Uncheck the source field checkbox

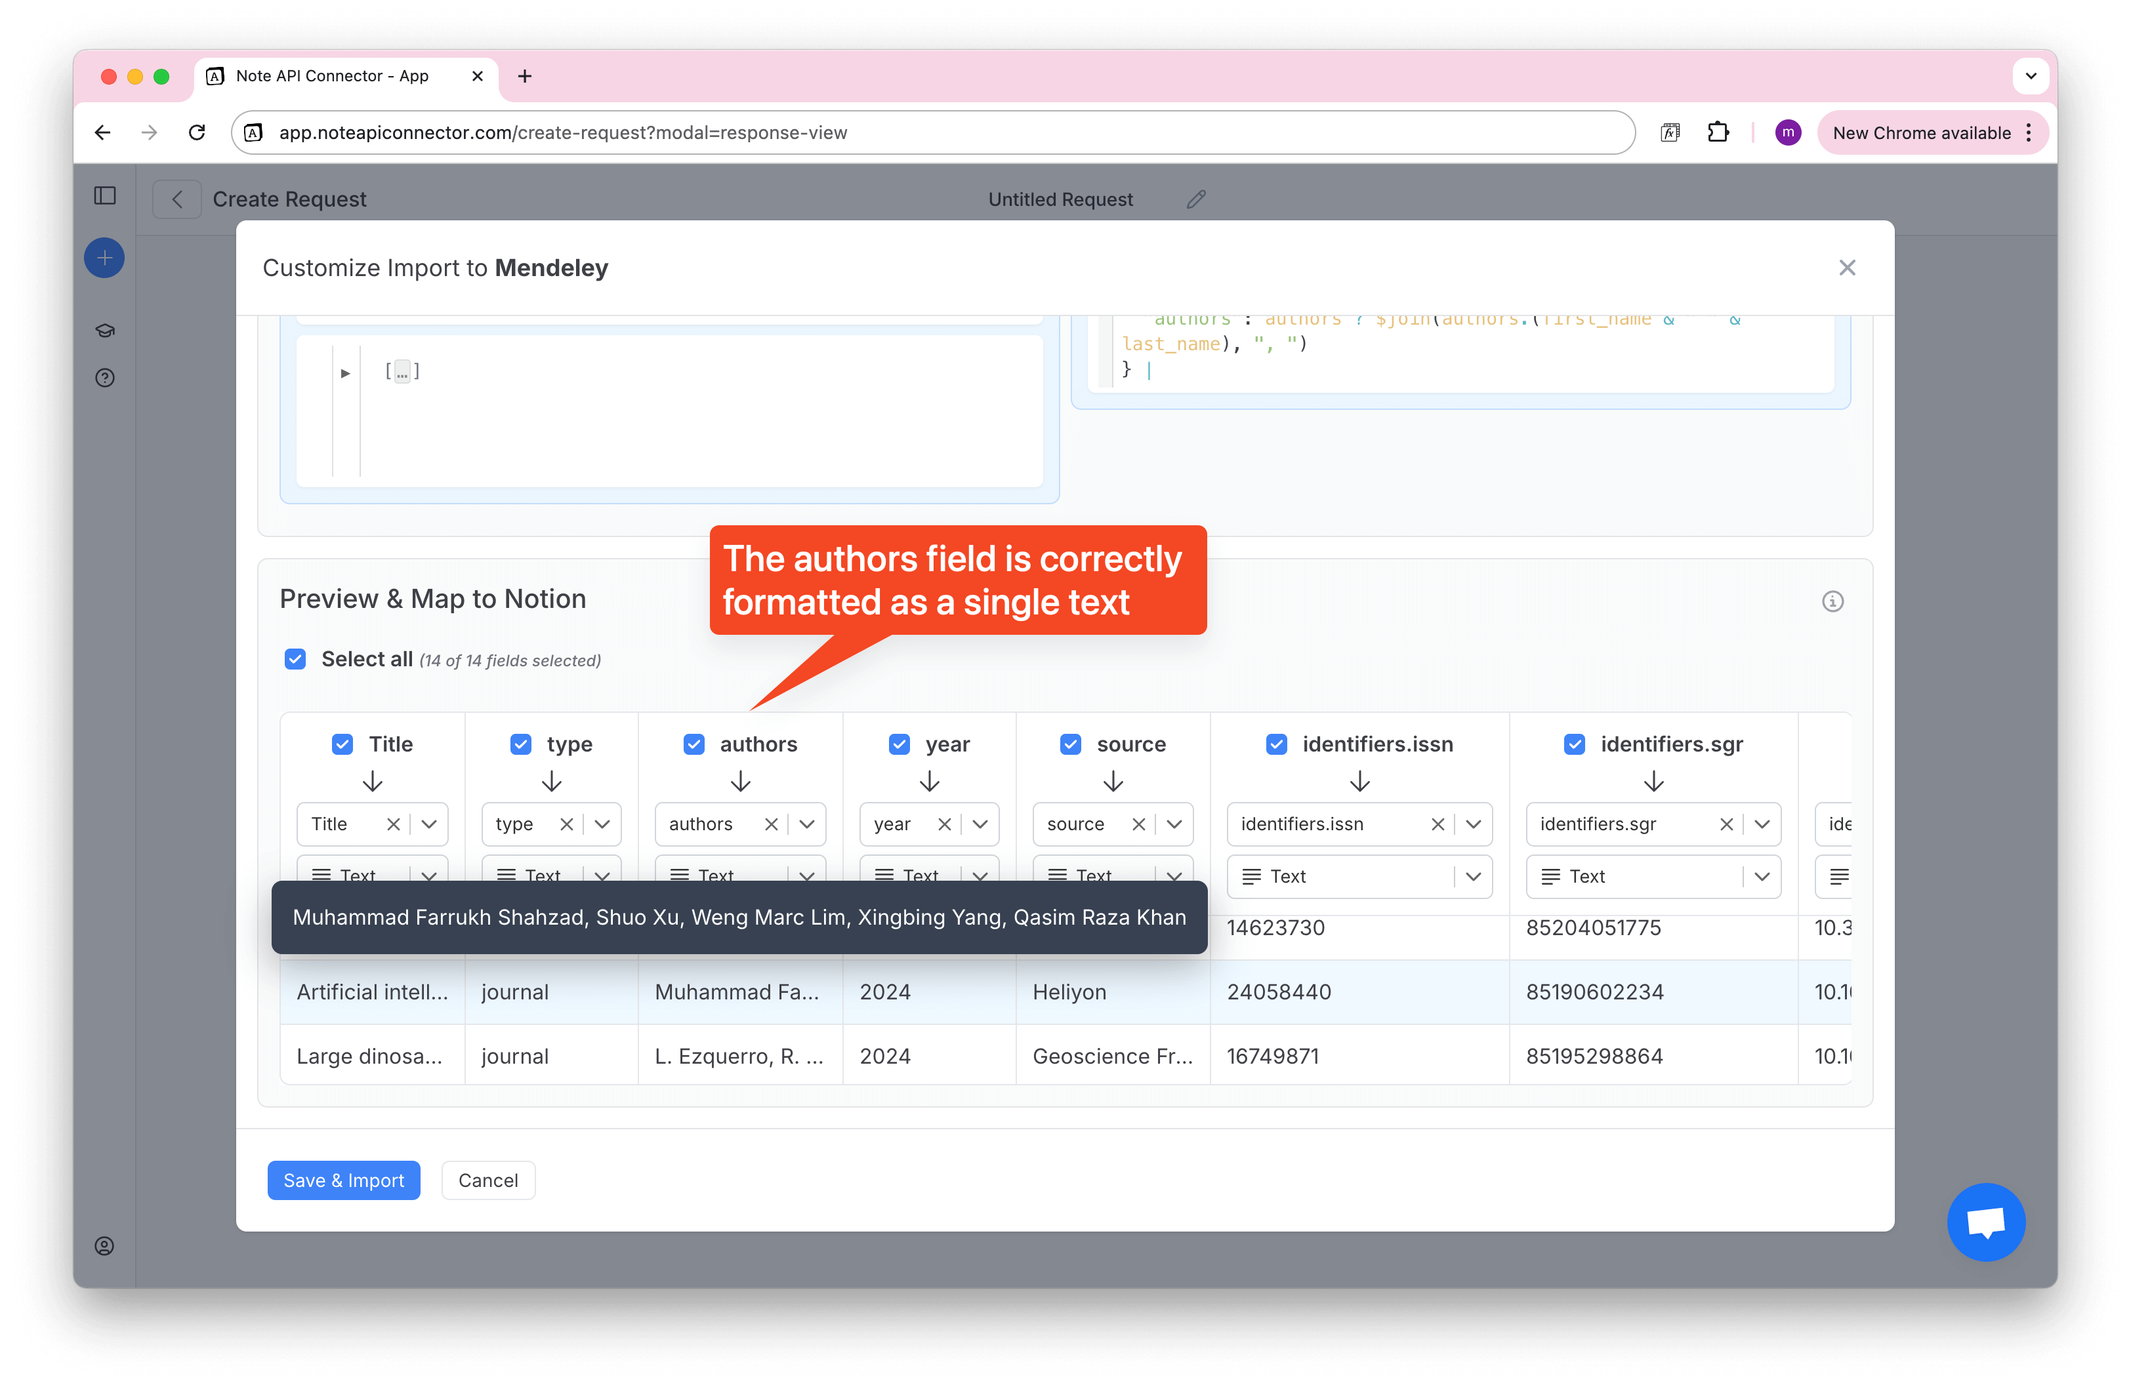tap(1070, 744)
